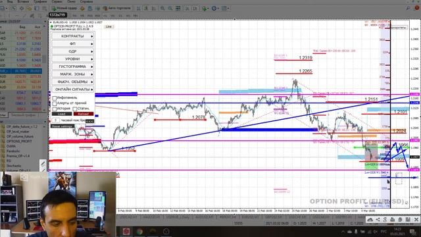Switch chart to candlesticks type

pyautogui.click(x=146, y=9)
